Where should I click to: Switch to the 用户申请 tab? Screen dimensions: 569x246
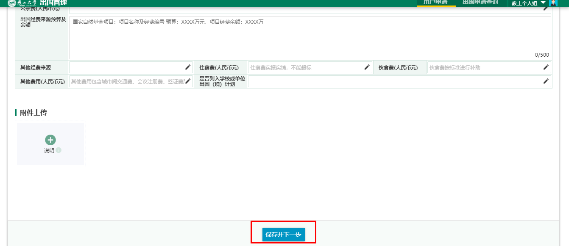coord(435,3)
